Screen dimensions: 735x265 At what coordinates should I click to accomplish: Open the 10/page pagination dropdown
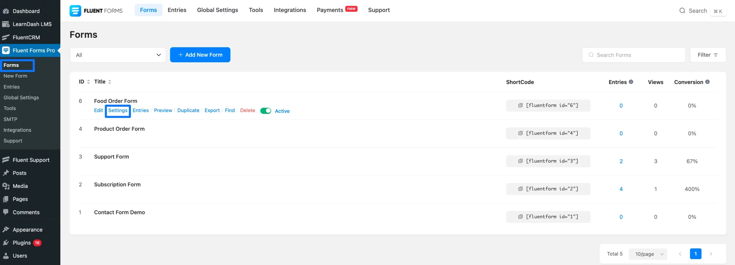pyautogui.click(x=648, y=254)
